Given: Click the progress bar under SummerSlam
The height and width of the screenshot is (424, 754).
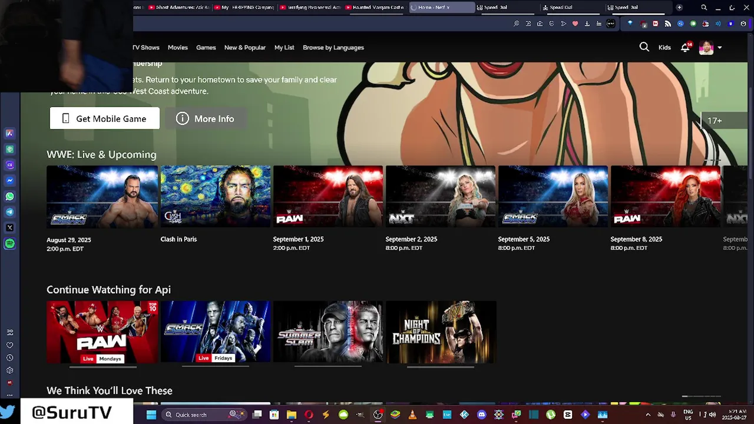Looking at the screenshot, I should (x=328, y=367).
